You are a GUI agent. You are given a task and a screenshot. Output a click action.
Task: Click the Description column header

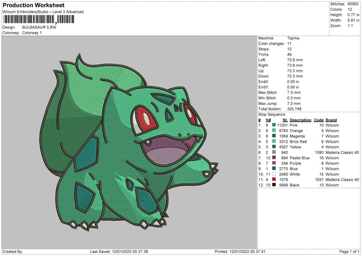[x=300, y=120]
